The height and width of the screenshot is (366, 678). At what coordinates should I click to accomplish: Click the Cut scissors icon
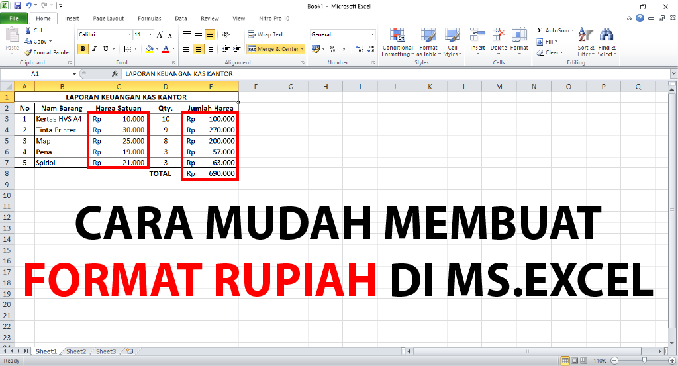pos(28,30)
